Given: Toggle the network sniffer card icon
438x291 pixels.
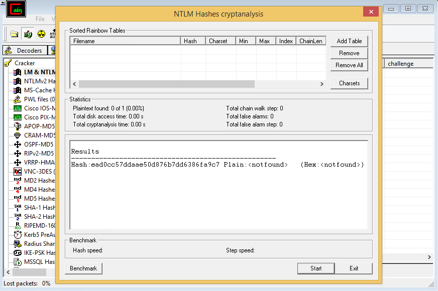Looking at the screenshot, I should pyautogui.click(x=28, y=34).
